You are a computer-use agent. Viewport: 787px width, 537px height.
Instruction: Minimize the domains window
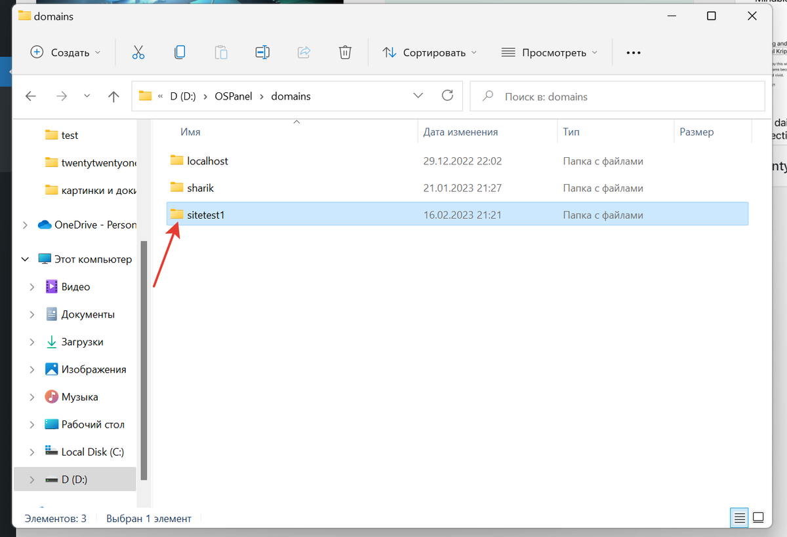[x=672, y=16]
